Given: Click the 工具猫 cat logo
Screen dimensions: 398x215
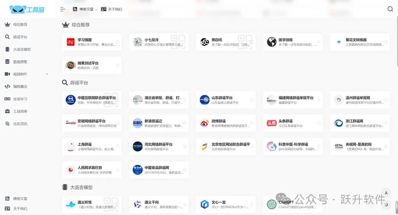Looking at the screenshot, I should point(27,9).
